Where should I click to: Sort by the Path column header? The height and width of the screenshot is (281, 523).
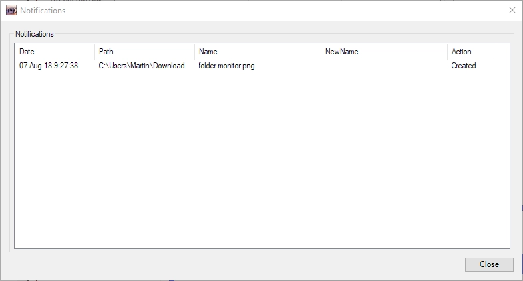point(144,52)
